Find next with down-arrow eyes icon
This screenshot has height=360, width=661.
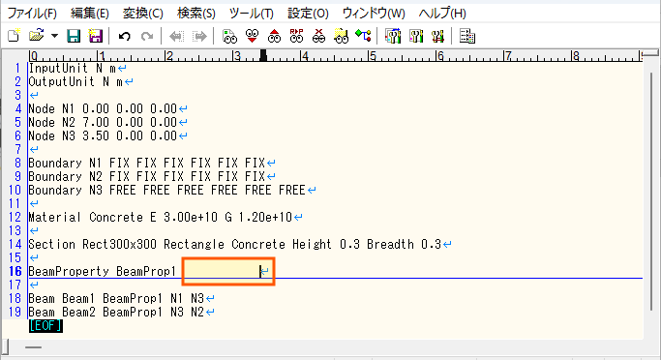[x=252, y=36]
